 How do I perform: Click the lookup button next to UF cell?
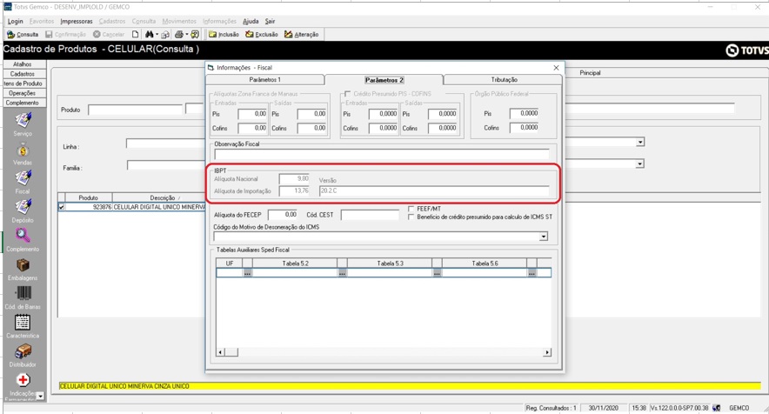pos(248,273)
